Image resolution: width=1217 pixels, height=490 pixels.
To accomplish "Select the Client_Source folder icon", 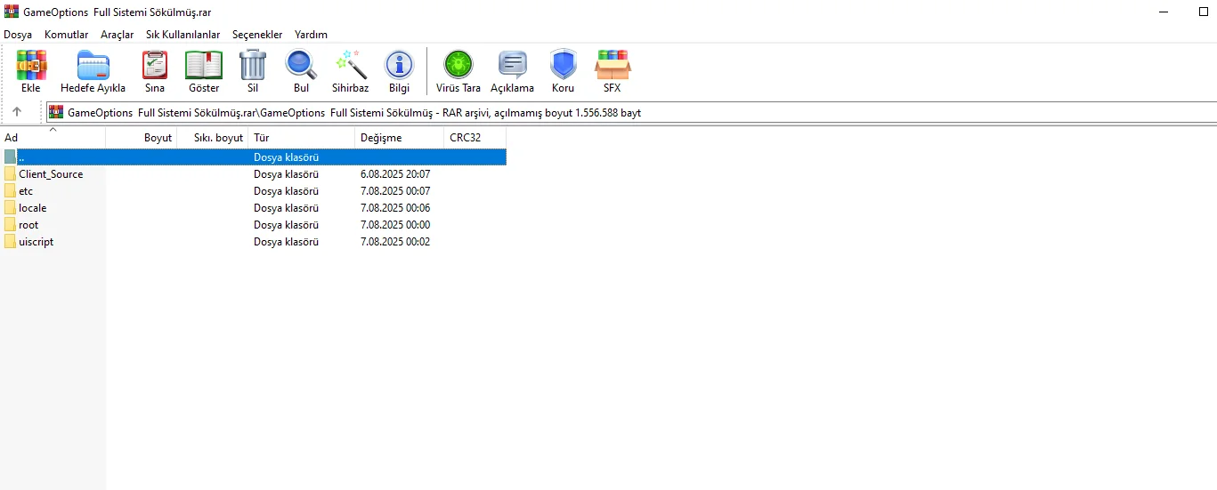I will 10,174.
